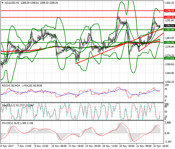Click the MACD scale value -3.367
The width and height of the screenshot is (175, 149).
pos(168,142)
